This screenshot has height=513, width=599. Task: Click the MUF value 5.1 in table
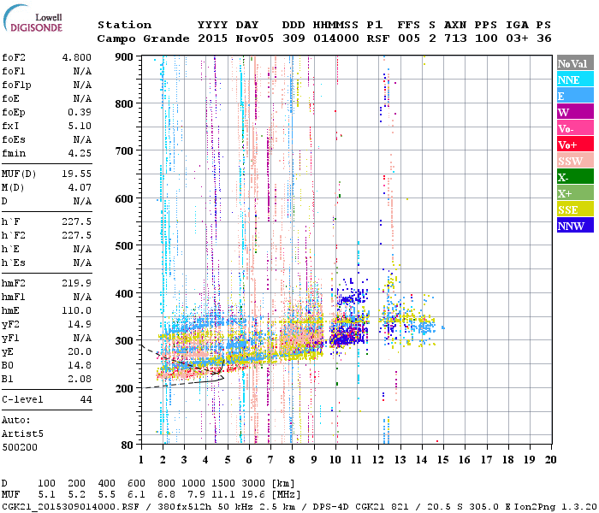(46, 495)
